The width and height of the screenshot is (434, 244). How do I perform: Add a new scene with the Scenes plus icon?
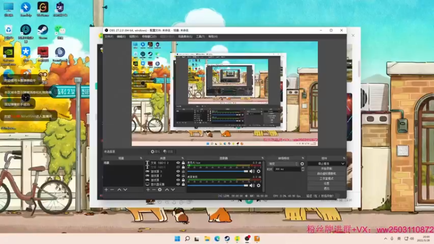(x=106, y=190)
